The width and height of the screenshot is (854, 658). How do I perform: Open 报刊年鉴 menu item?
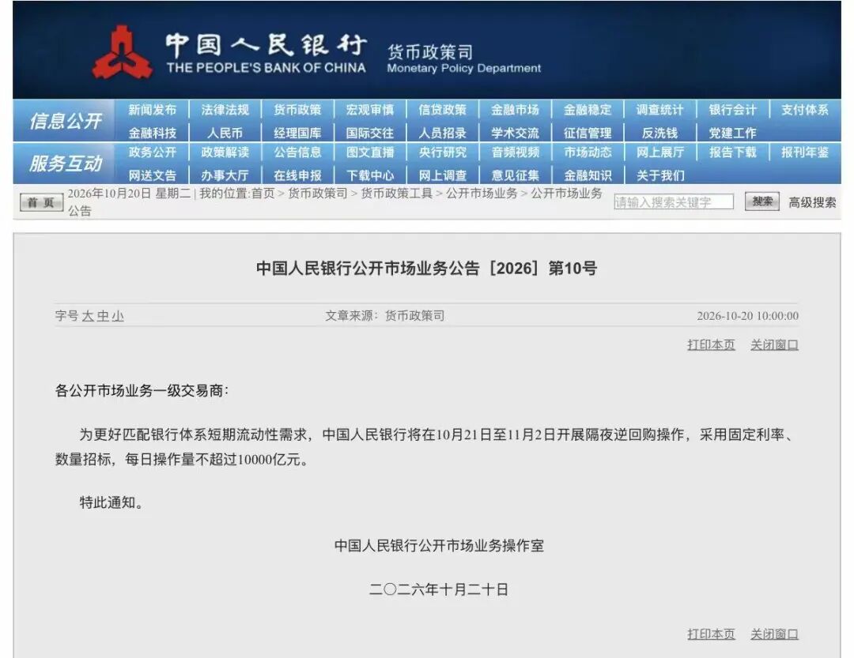click(x=805, y=152)
